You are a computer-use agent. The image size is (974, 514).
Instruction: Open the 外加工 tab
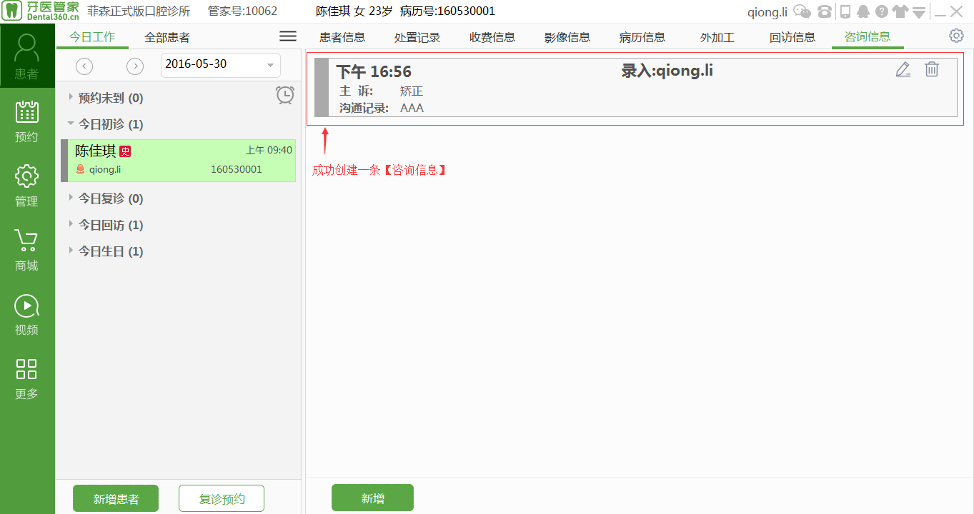point(717,37)
